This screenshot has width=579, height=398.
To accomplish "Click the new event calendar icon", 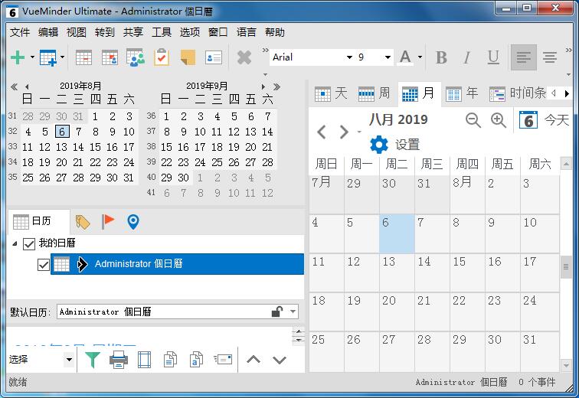I will [x=83, y=57].
